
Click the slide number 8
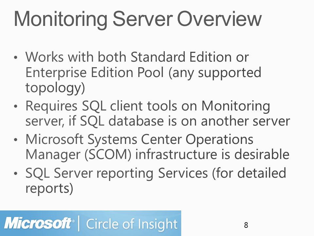(x=246, y=225)
